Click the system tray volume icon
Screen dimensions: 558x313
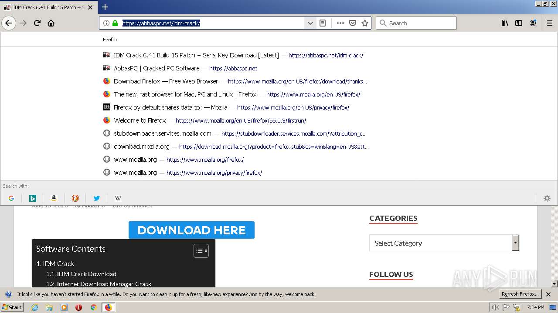496,307
